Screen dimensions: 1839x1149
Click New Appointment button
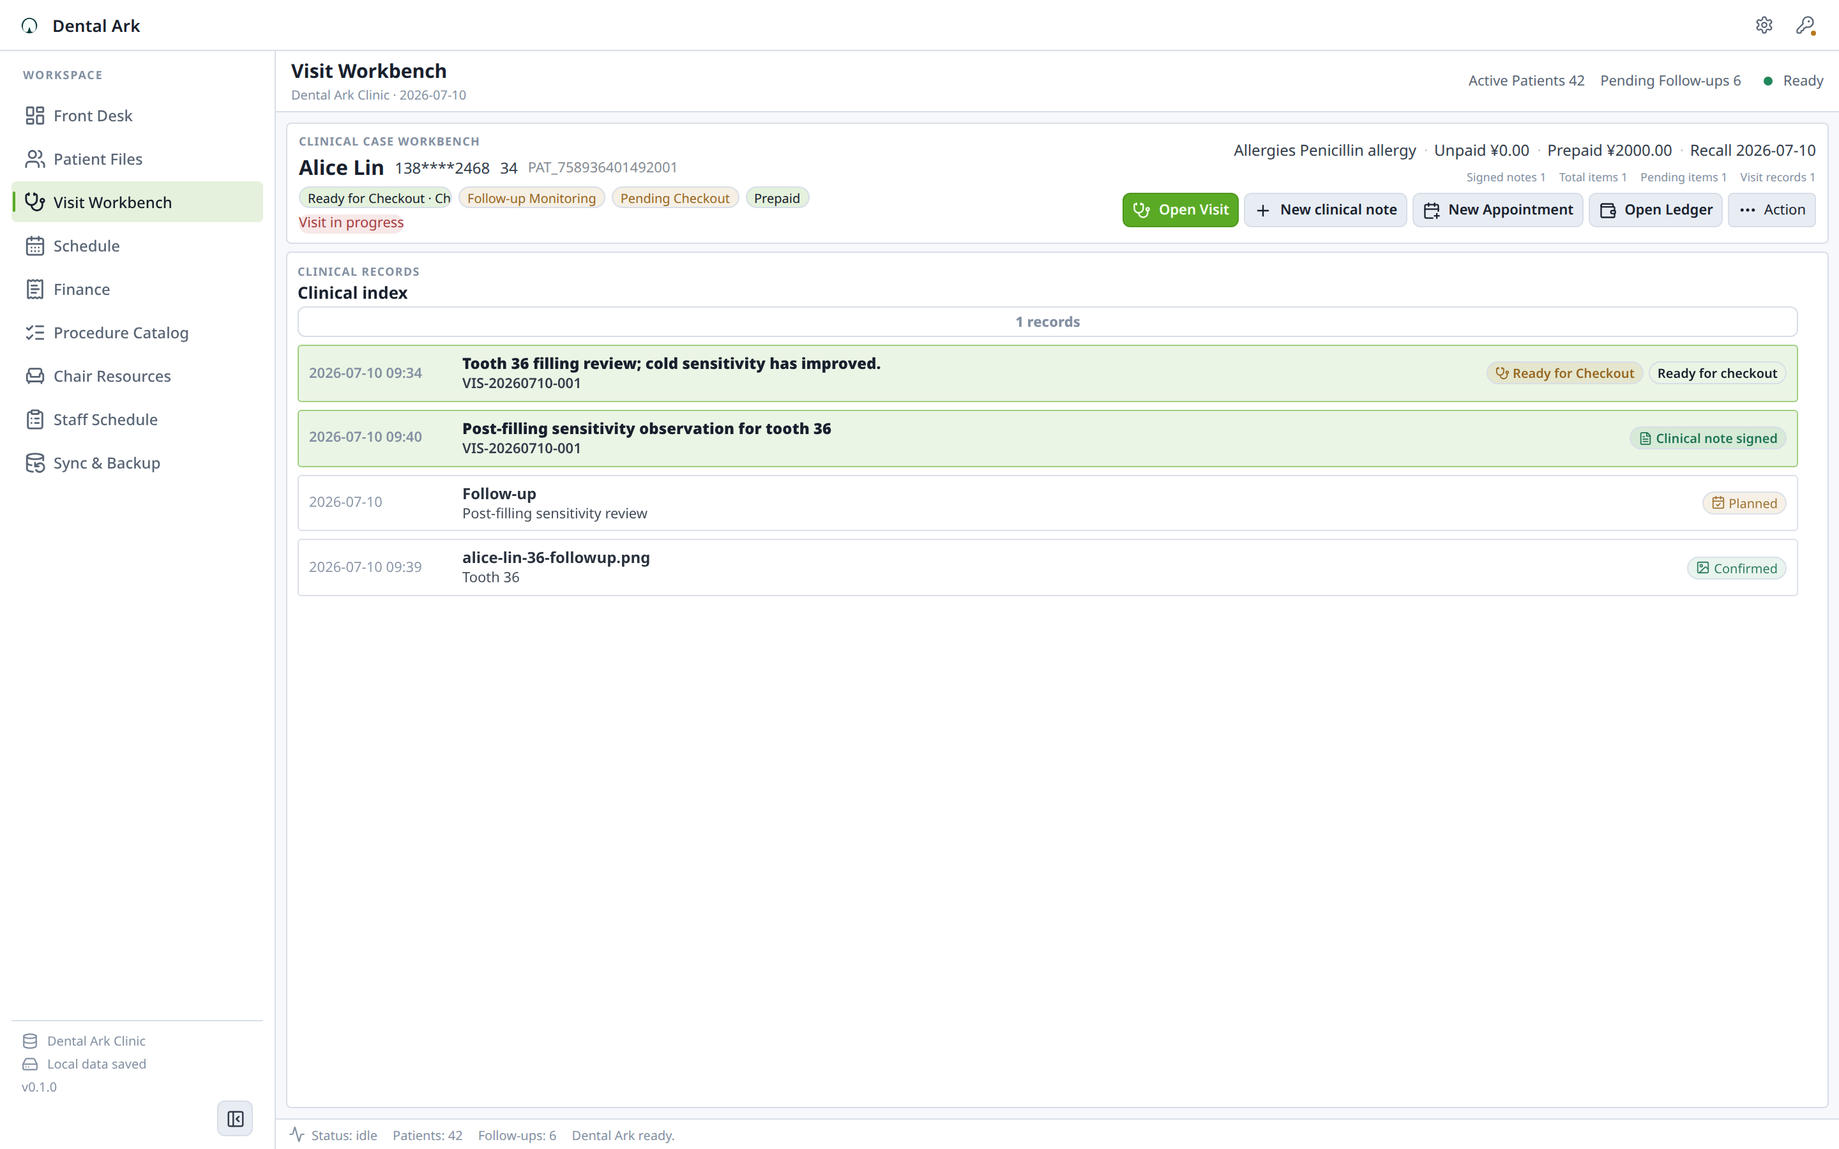1497,210
